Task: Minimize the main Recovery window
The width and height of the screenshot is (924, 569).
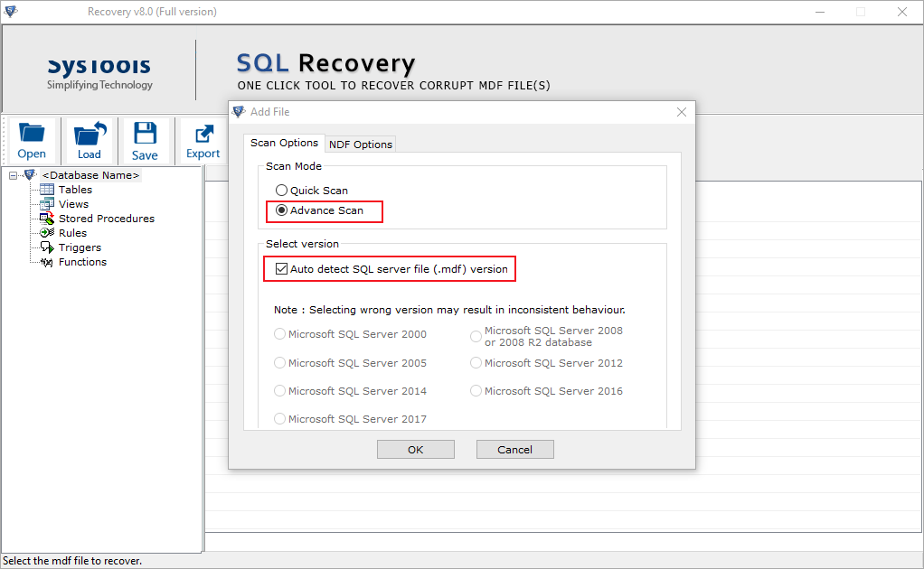Action: coord(820,12)
